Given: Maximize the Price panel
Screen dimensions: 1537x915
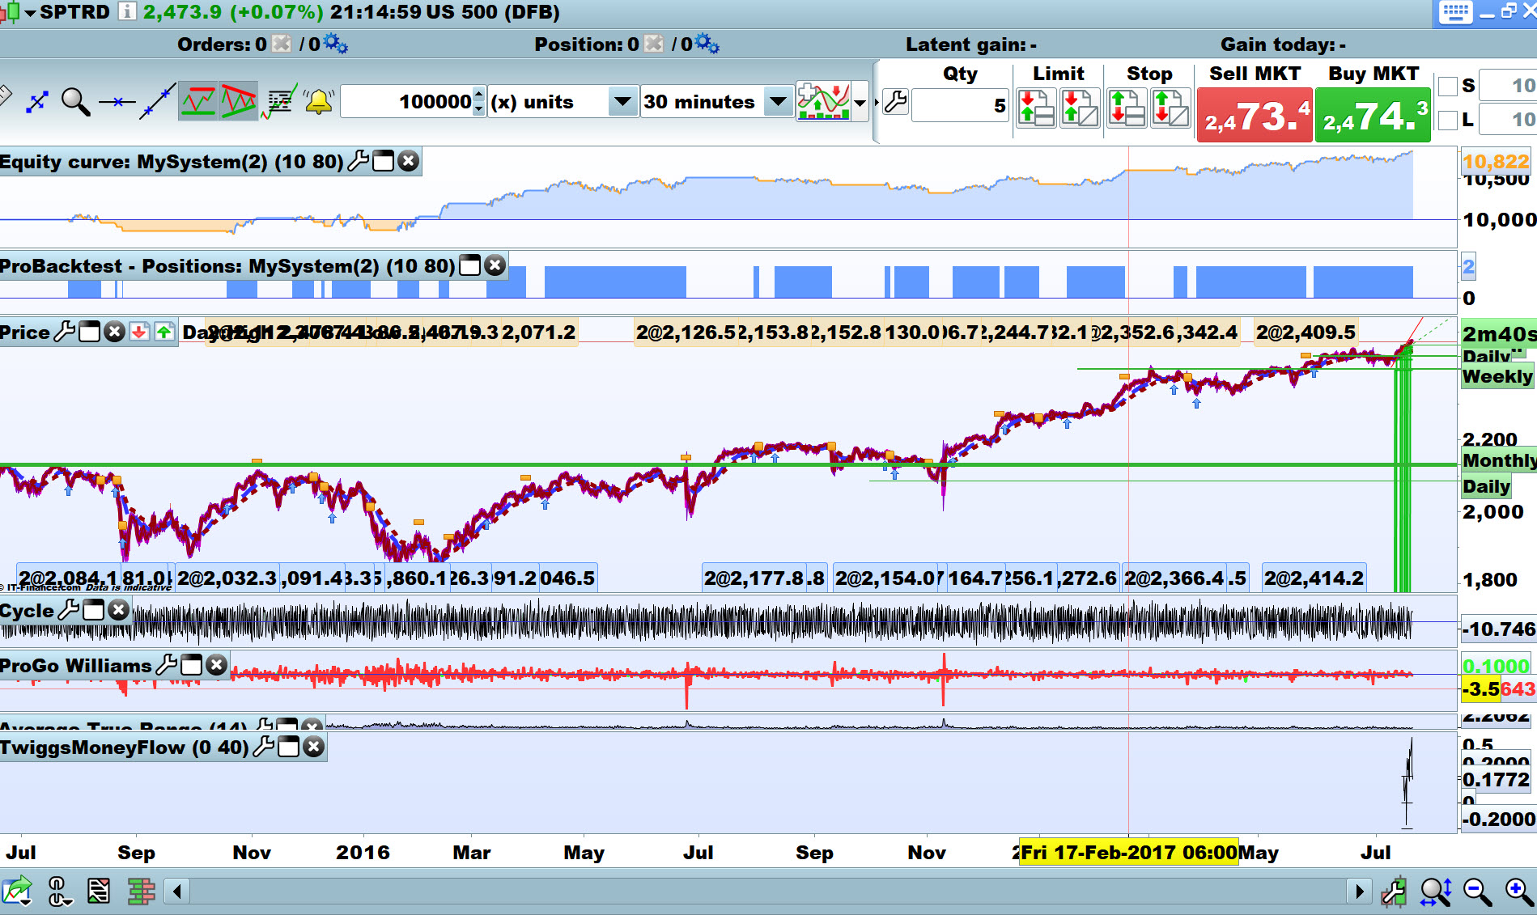Looking at the screenshot, I should (x=90, y=332).
